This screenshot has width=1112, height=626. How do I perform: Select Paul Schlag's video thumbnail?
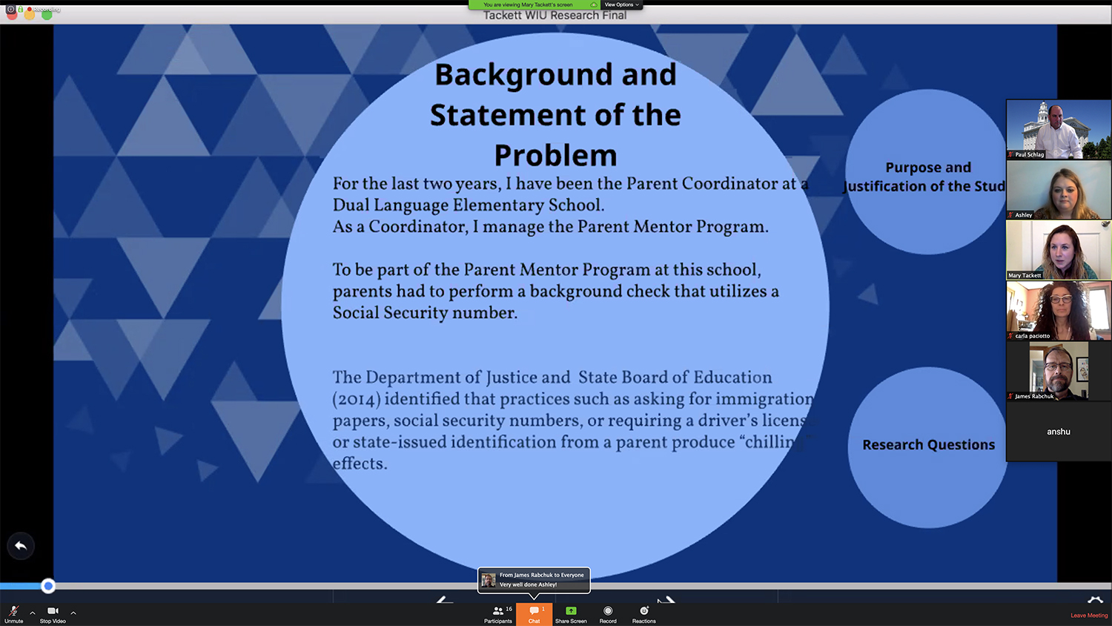1058,130
